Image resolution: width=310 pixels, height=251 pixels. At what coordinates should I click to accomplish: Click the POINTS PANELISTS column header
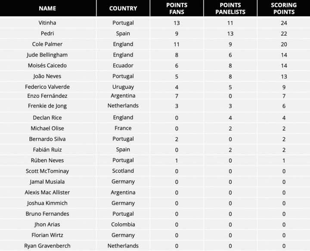tap(230, 8)
